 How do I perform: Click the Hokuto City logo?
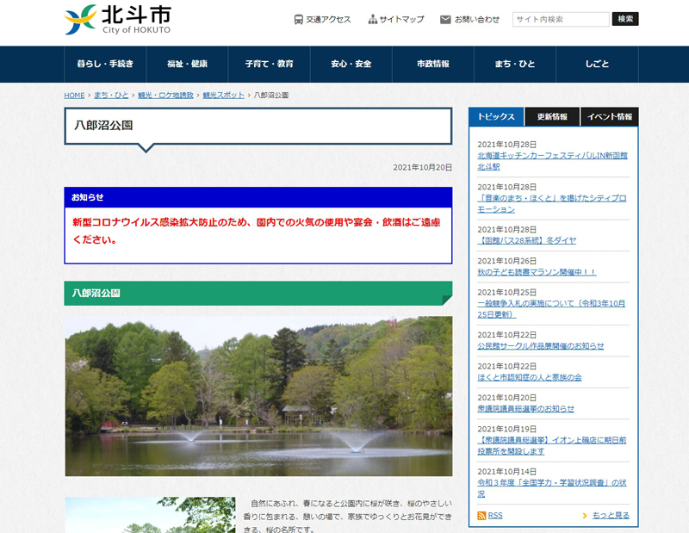point(118,19)
